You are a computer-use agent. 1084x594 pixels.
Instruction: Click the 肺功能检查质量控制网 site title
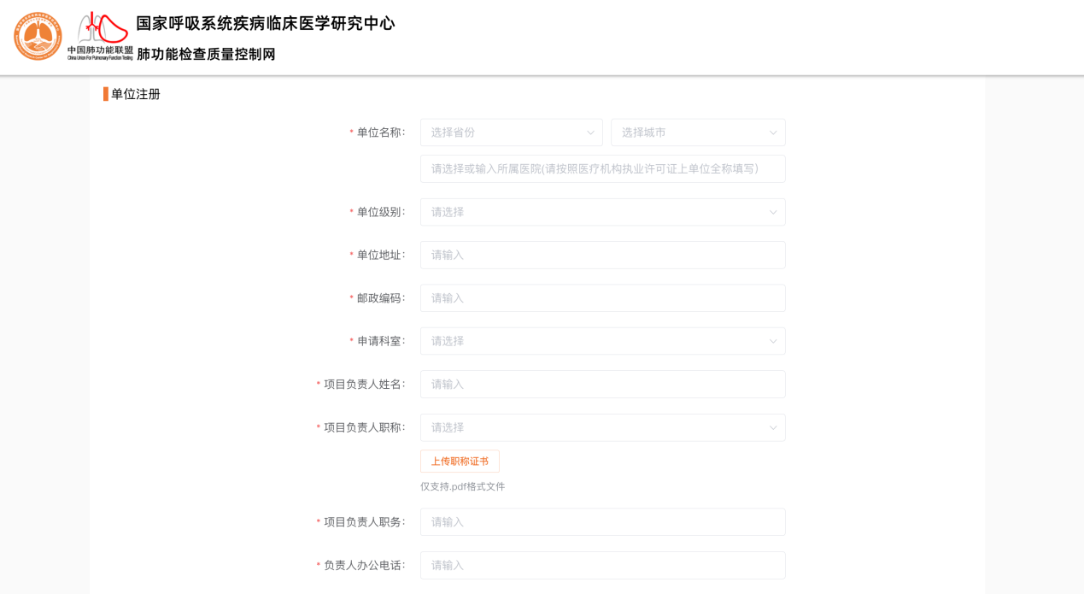coord(206,55)
